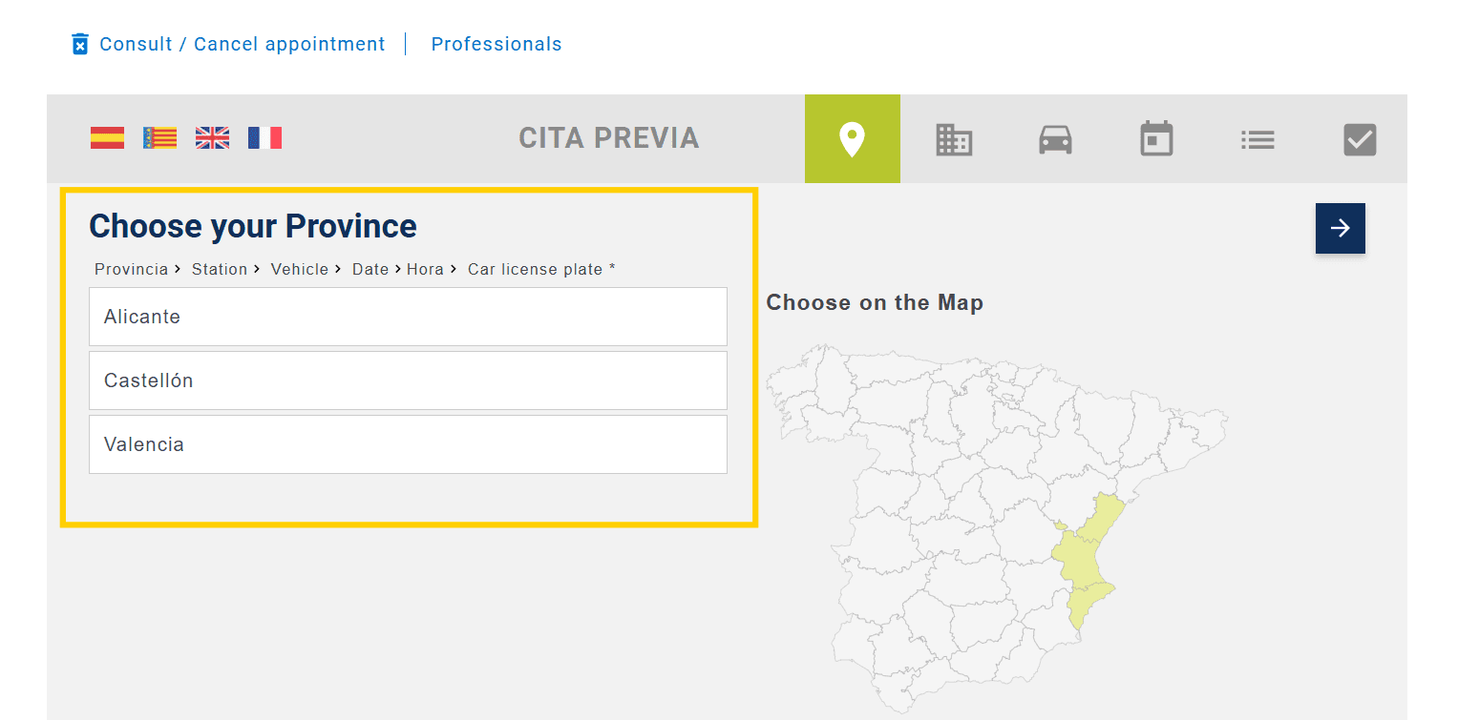Select Alicante from the province list

408,316
